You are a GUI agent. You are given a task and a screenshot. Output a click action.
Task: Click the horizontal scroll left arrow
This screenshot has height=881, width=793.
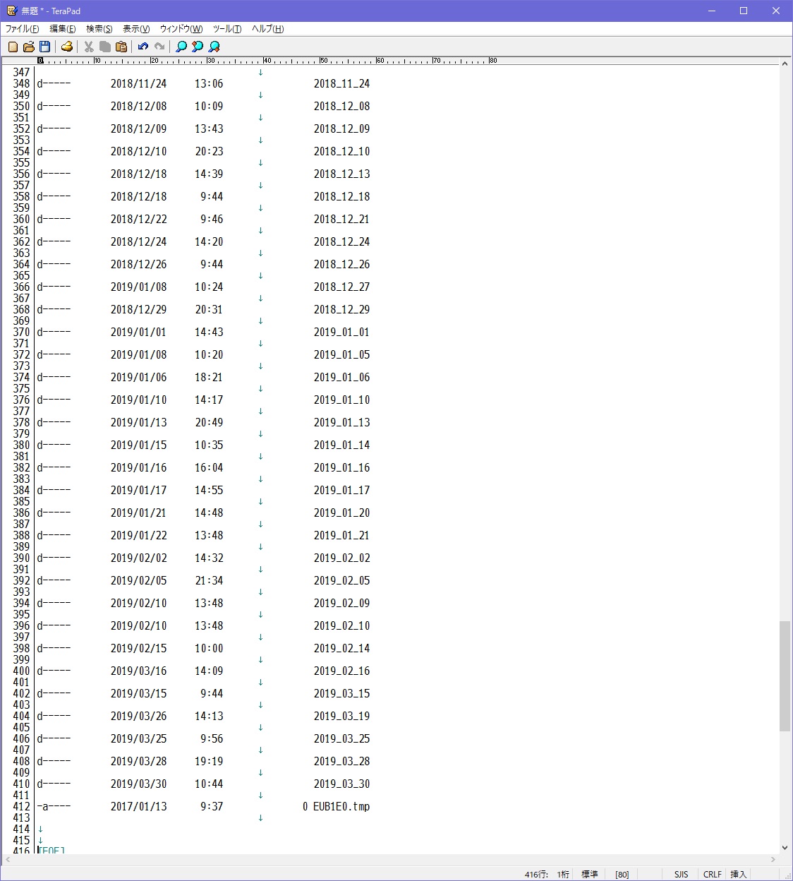(6, 860)
